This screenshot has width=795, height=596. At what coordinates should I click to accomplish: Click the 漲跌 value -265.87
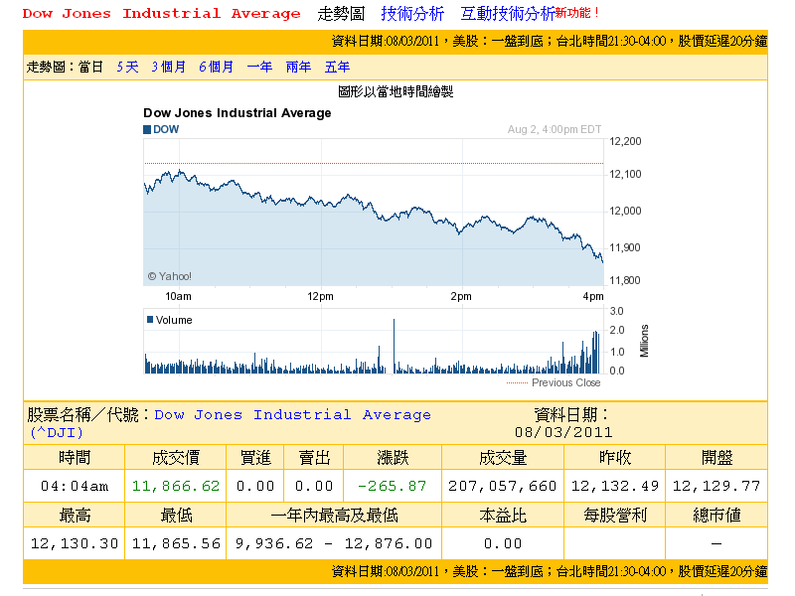[x=392, y=486]
